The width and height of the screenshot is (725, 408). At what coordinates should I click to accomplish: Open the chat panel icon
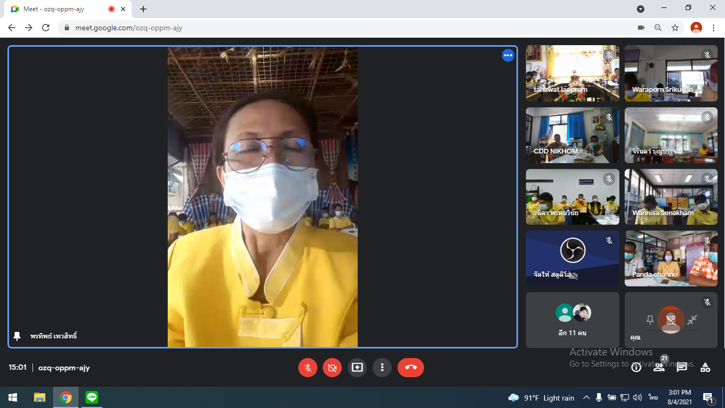pyautogui.click(x=682, y=367)
